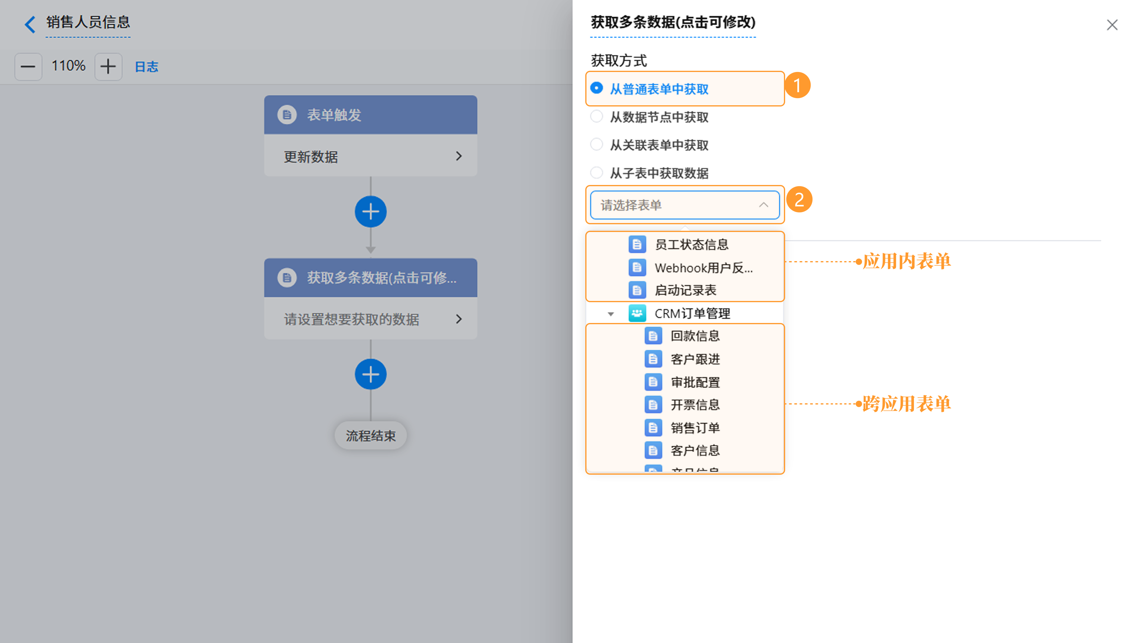Add a node below 表单触发 with the plus

(371, 211)
